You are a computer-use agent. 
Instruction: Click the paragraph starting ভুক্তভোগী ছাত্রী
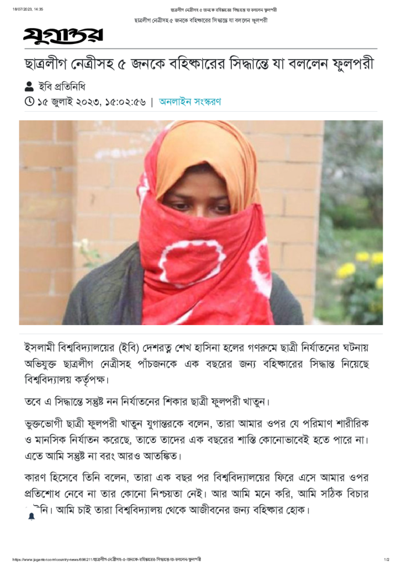point(197,440)
